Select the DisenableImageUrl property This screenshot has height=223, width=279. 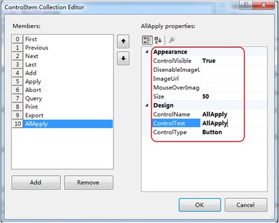click(x=176, y=69)
